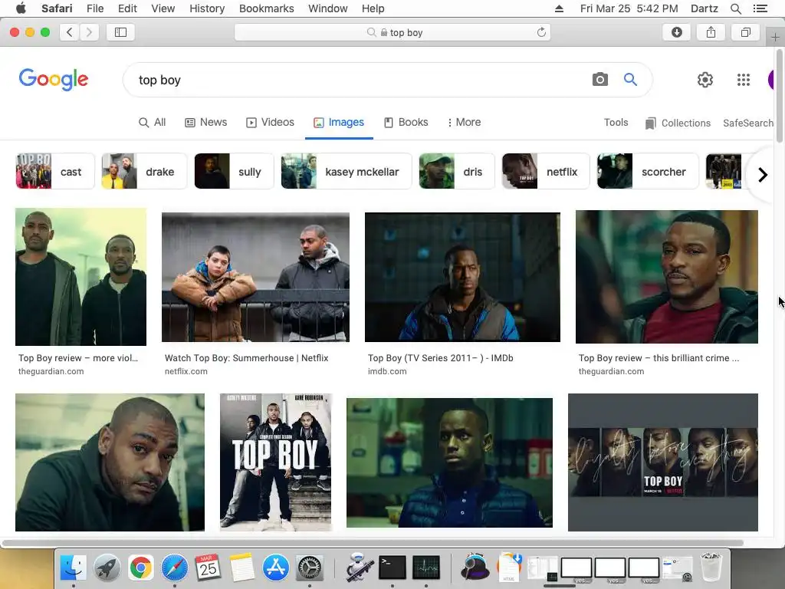Open 'Top Boy review – more viol...' result
This screenshot has width=785, height=589.
click(78, 358)
